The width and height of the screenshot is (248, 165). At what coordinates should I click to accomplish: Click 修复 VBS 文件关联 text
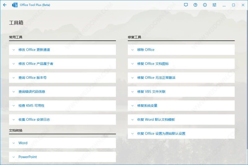click(151, 92)
